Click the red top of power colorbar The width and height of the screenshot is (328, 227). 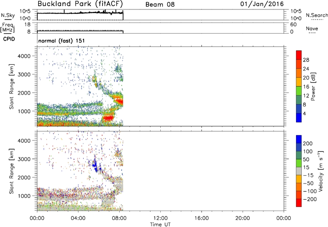[x=299, y=55]
